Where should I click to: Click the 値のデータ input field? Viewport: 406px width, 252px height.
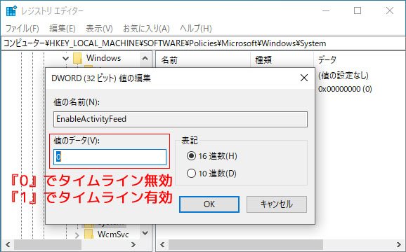(x=110, y=157)
